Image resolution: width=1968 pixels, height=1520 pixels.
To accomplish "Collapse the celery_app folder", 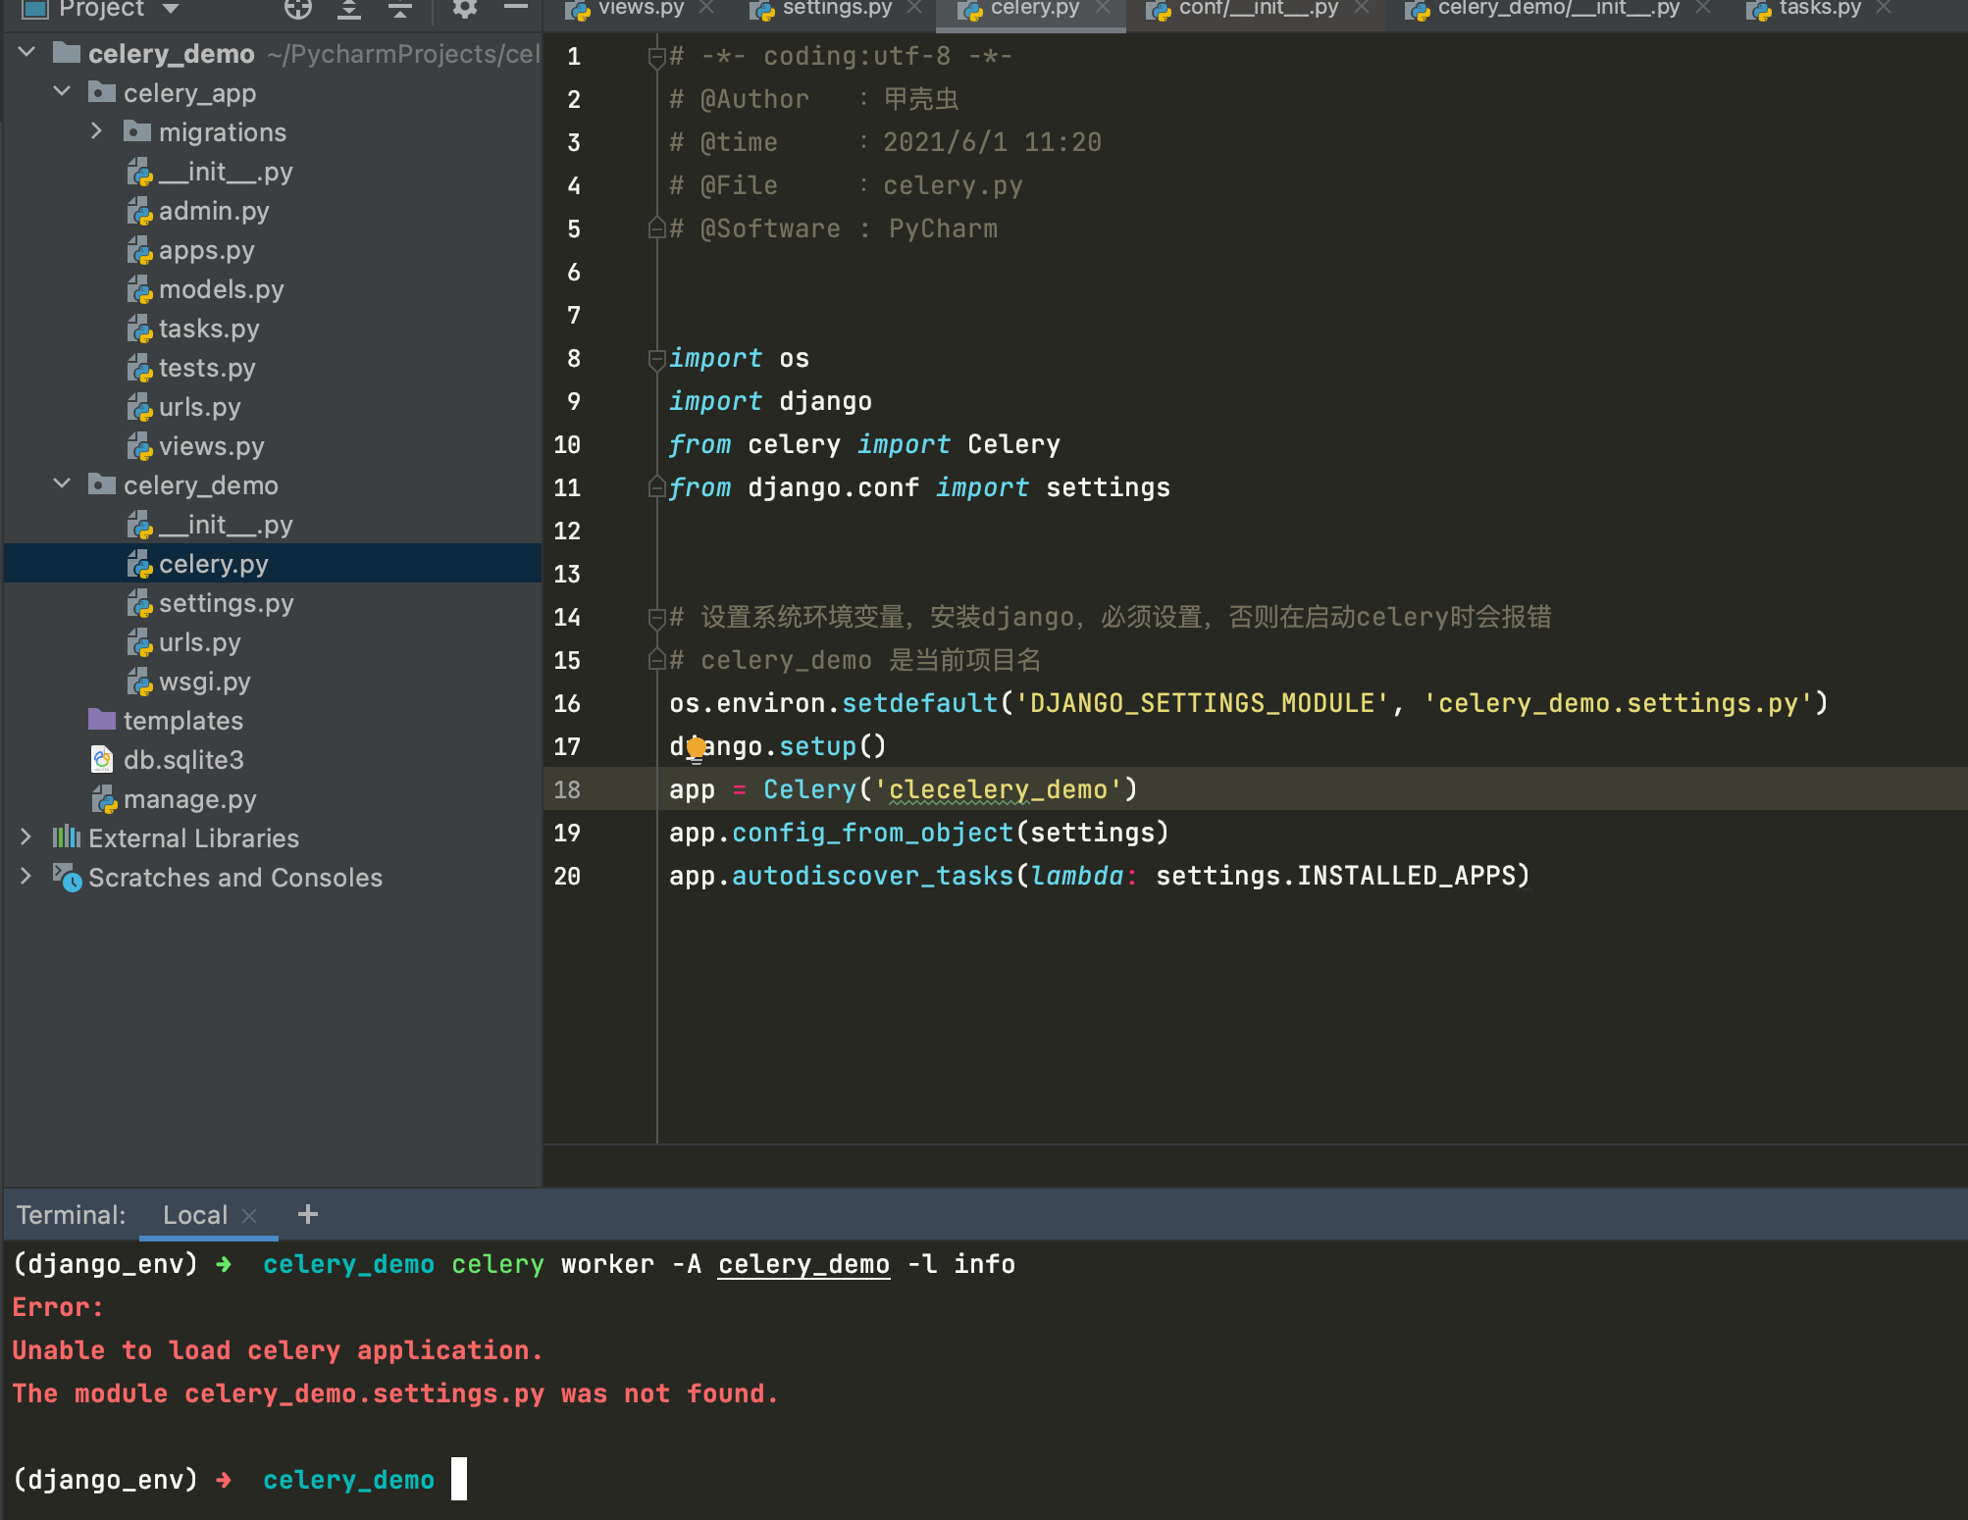I will coord(62,92).
